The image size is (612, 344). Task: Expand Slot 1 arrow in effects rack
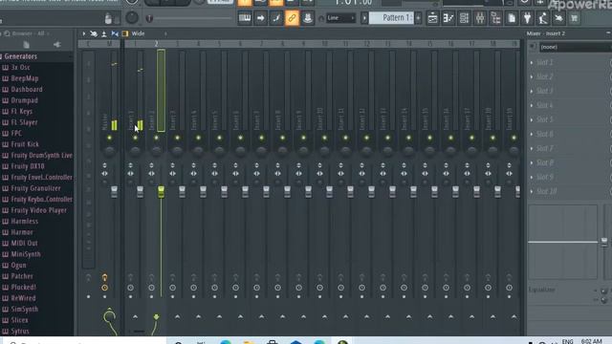click(x=532, y=62)
